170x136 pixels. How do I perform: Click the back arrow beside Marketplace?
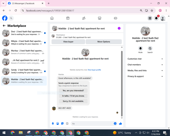(4, 26)
